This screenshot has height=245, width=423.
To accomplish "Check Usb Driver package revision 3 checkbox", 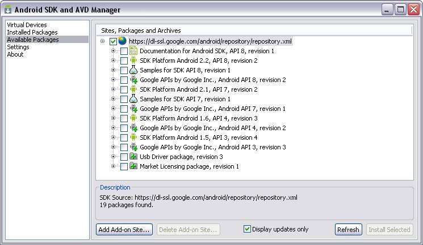I will click(124, 157).
